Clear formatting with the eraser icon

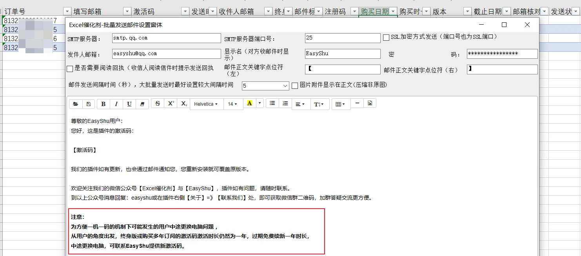coord(142,104)
